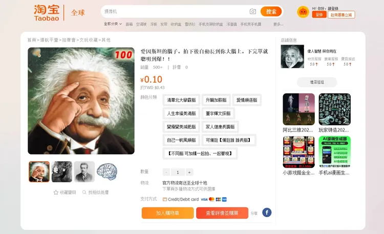
Task: Click the magnifier 找相似低價 icon
Action: coord(84,192)
